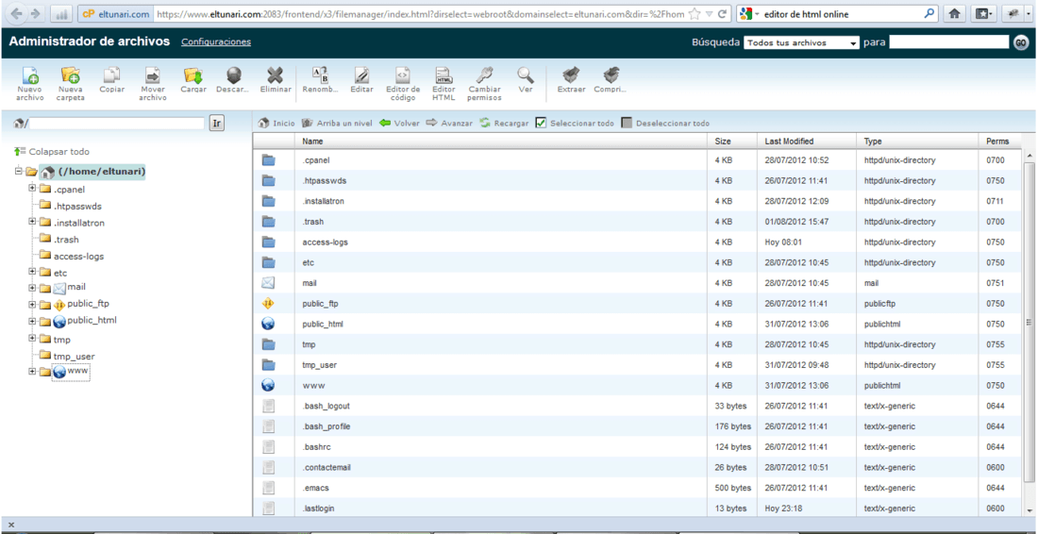Go back with green Volver arrow
Image resolution: width=1038 pixels, height=534 pixels.
pos(400,123)
